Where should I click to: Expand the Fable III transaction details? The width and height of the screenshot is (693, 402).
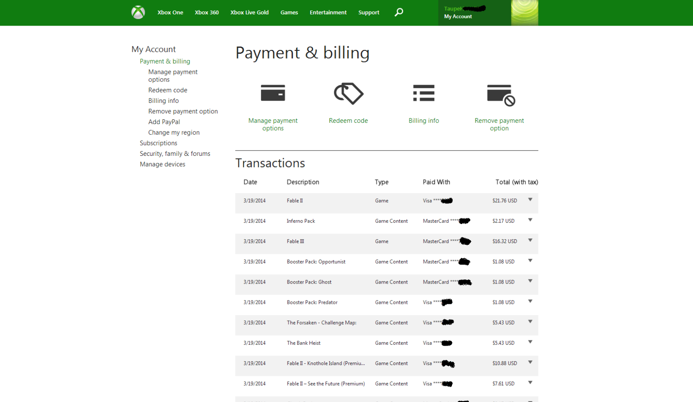[530, 241]
